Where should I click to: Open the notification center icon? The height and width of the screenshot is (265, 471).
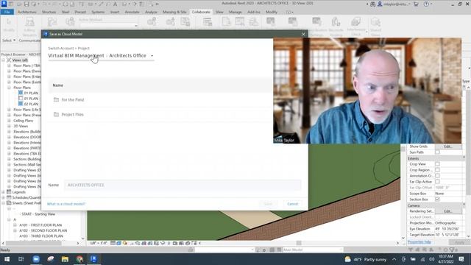[461, 259]
